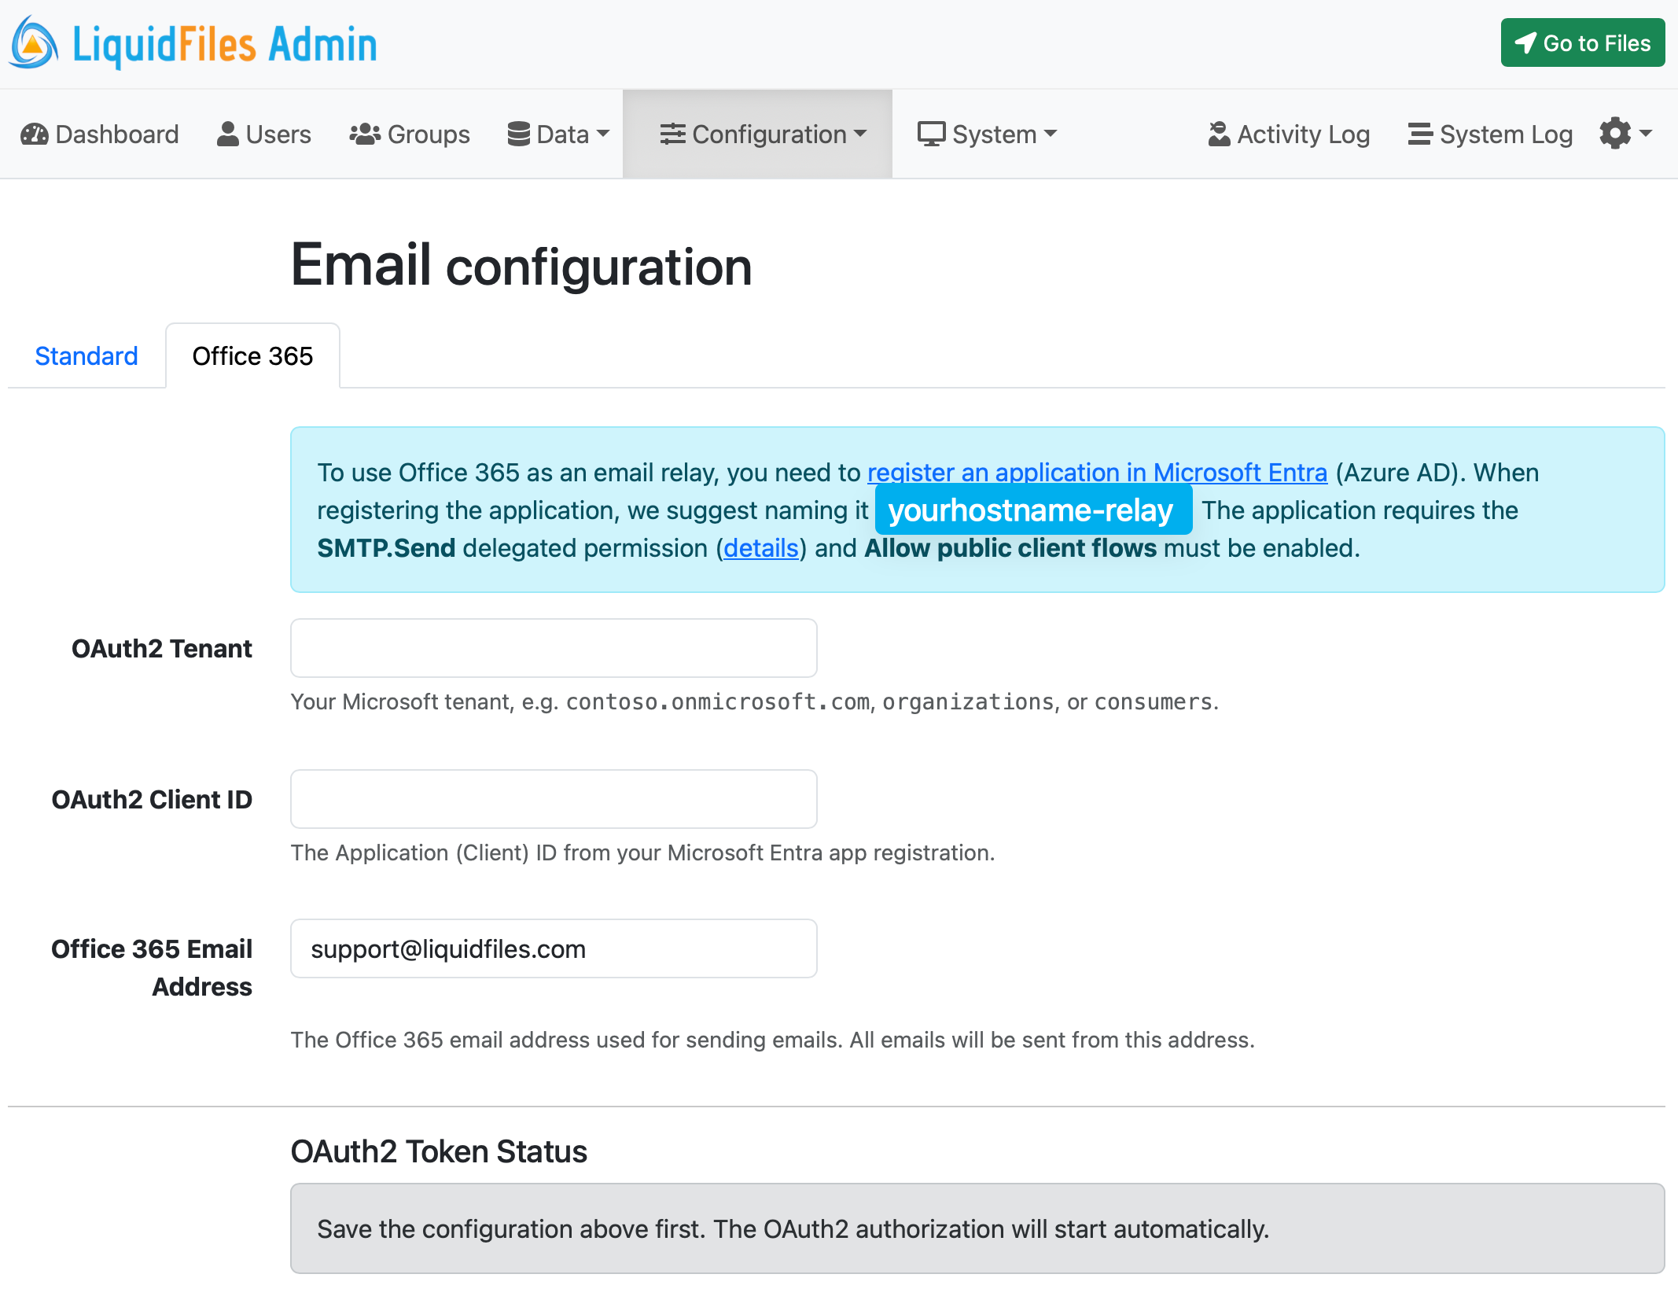Select the Configuration sliders icon

[x=673, y=134]
